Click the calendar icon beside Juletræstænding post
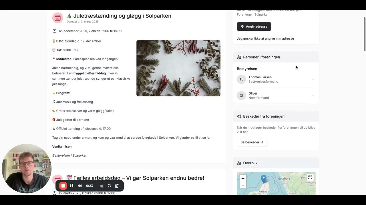 pyautogui.click(x=57, y=18)
